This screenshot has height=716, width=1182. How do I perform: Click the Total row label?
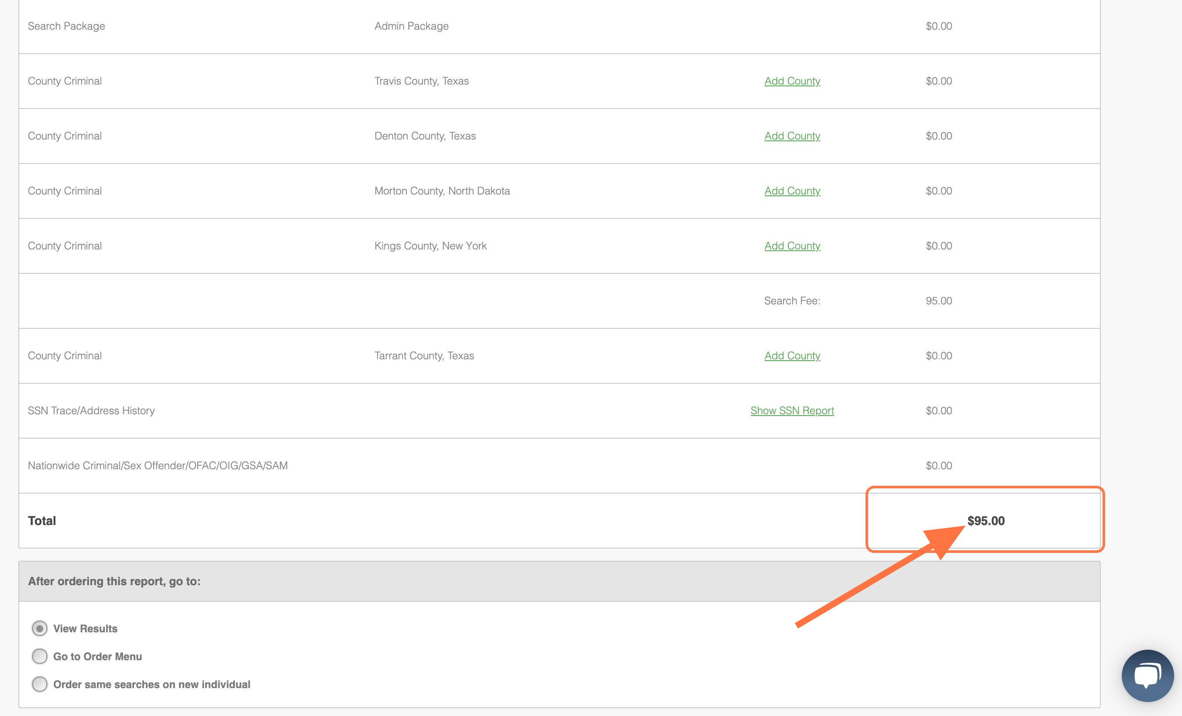pos(42,521)
